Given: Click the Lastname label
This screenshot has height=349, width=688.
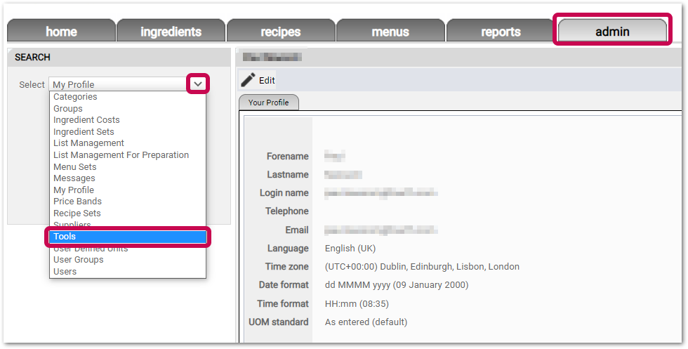Looking at the screenshot, I should pyautogui.click(x=287, y=175).
